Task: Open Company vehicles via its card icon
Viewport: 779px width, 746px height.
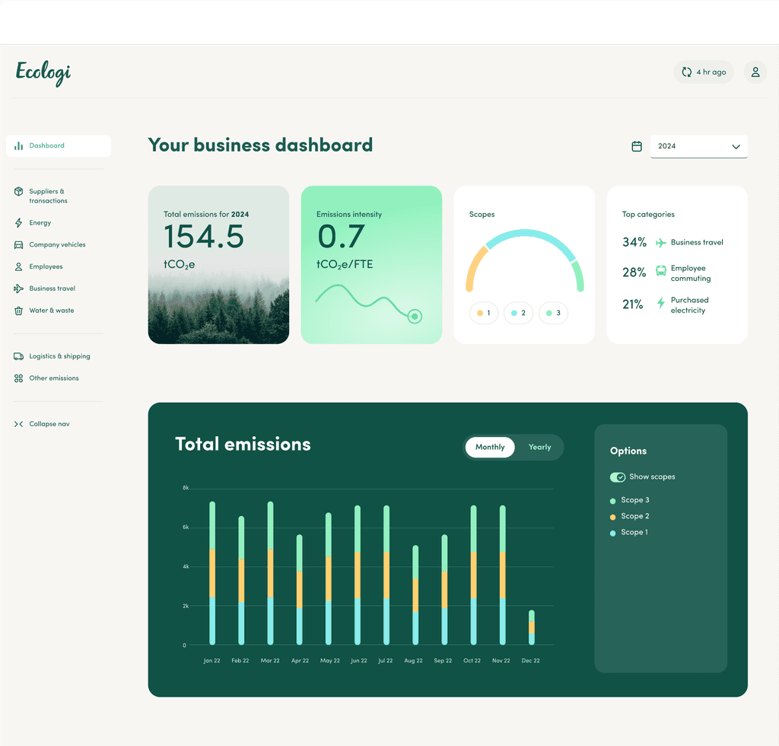Action: pyautogui.click(x=17, y=244)
